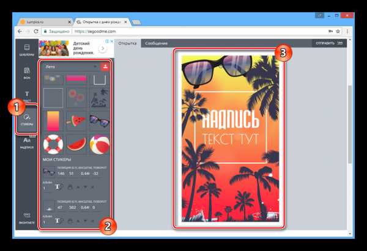Switch to the Открытка tab
The width and height of the screenshot is (367, 251).
[x=127, y=43]
